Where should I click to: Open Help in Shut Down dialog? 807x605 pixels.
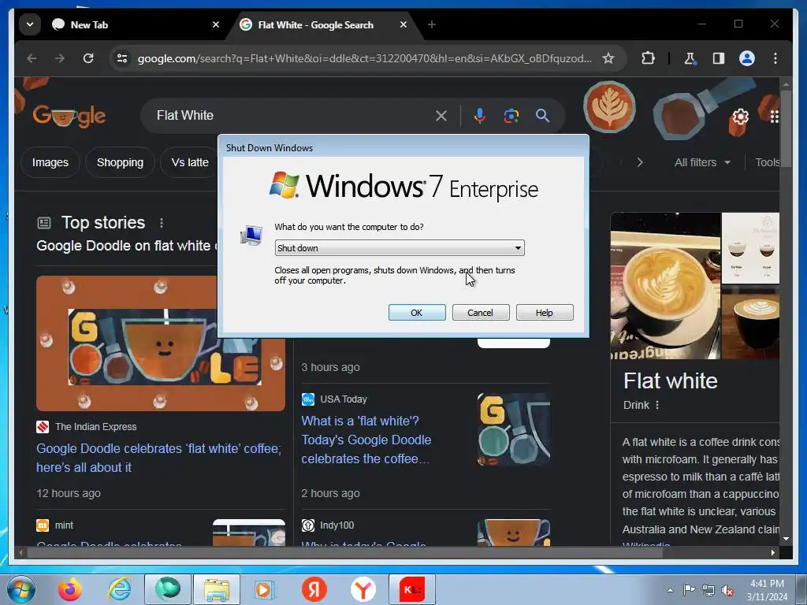point(545,312)
